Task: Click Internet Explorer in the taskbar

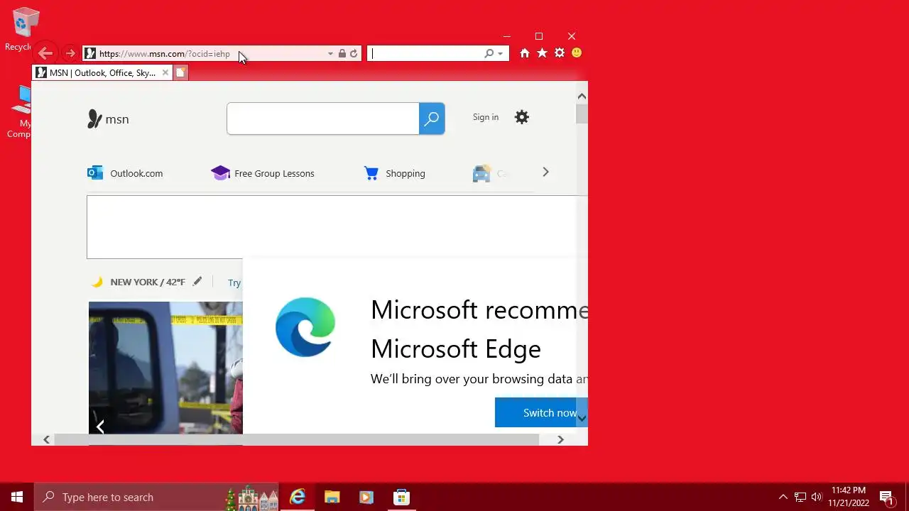Action: (x=298, y=498)
